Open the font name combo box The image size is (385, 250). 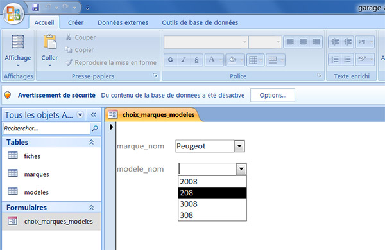(x=206, y=42)
